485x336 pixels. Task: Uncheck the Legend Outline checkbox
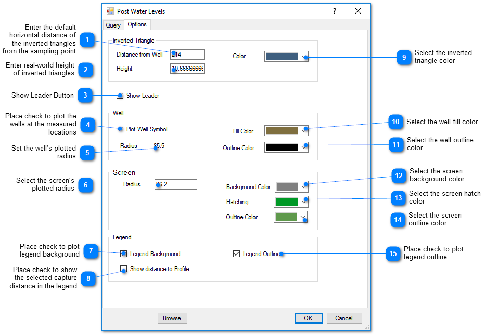[237, 254]
